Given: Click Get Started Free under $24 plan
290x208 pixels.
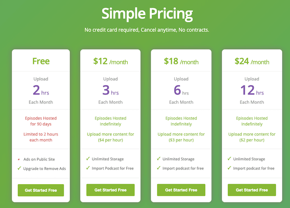Looking at the screenshot, I should 252,190.
